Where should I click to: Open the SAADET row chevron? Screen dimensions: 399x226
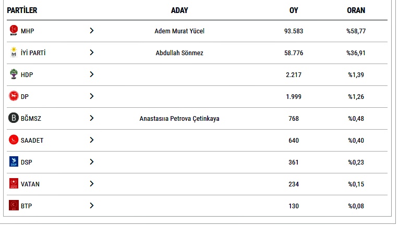click(92, 140)
